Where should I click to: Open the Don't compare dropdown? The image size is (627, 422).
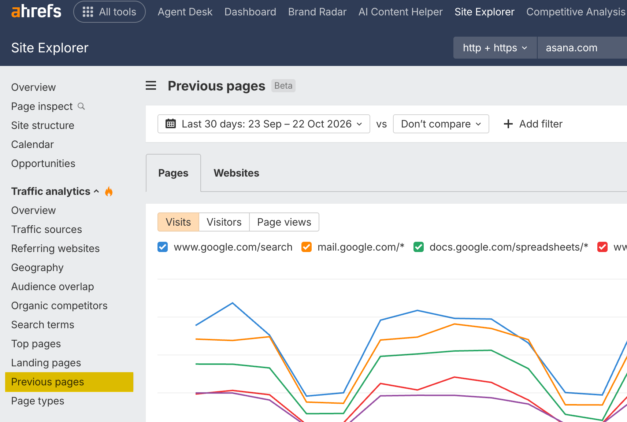(x=441, y=124)
